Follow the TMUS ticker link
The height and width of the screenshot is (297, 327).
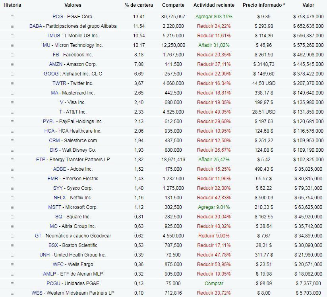pos(53,36)
